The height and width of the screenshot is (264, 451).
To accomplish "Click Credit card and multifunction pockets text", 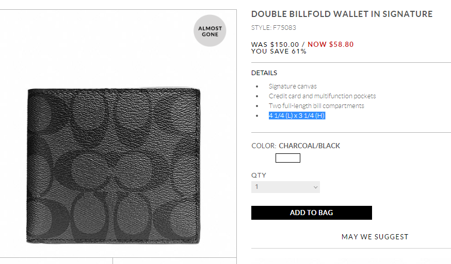I will point(322,96).
